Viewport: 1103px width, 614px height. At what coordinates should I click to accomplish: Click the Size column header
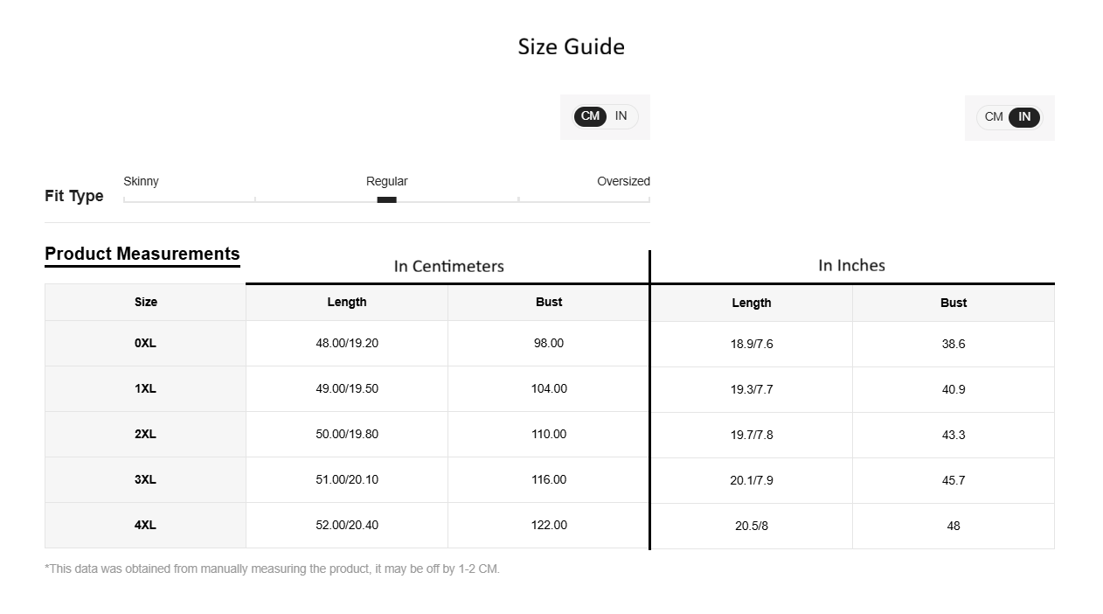click(145, 302)
